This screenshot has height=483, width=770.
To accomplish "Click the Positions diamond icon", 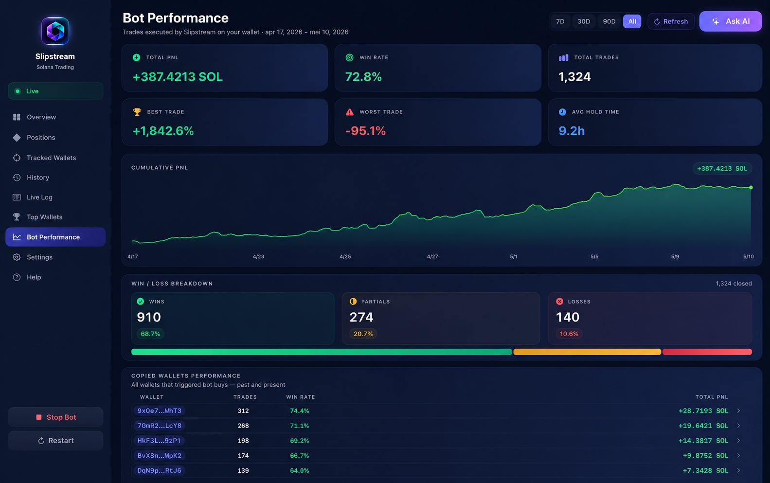I will pyautogui.click(x=17, y=138).
